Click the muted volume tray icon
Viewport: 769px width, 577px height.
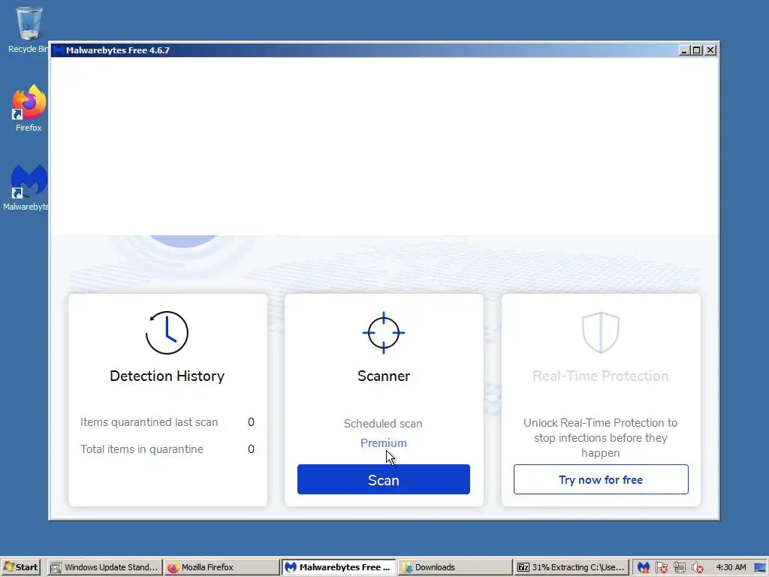pyautogui.click(x=697, y=568)
